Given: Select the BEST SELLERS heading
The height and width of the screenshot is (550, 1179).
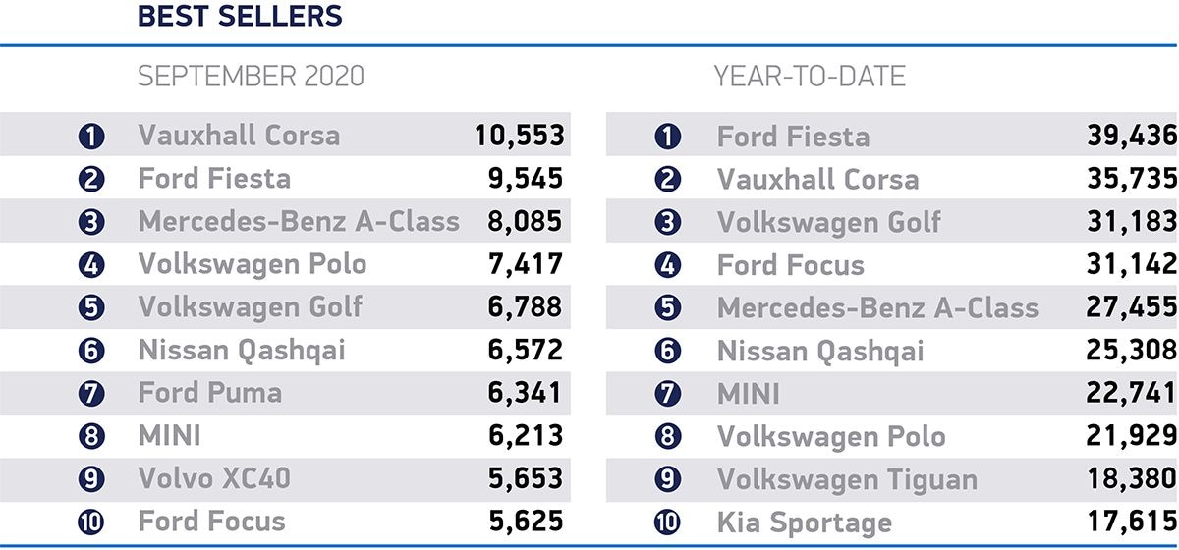Looking at the screenshot, I should [240, 17].
